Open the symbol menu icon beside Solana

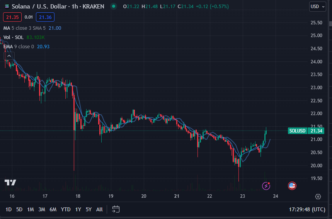(7, 6)
